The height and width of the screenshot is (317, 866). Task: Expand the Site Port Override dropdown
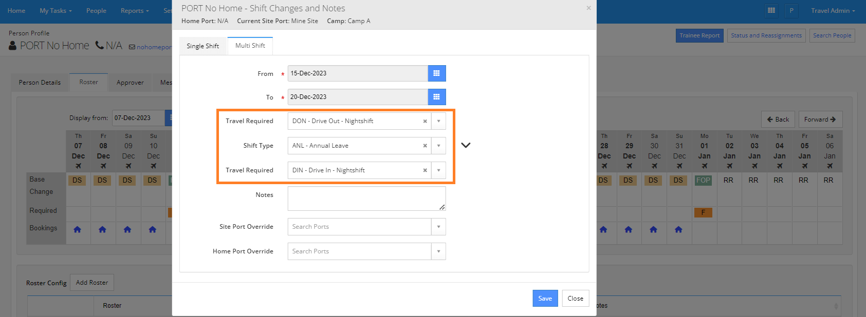[x=438, y=227]
